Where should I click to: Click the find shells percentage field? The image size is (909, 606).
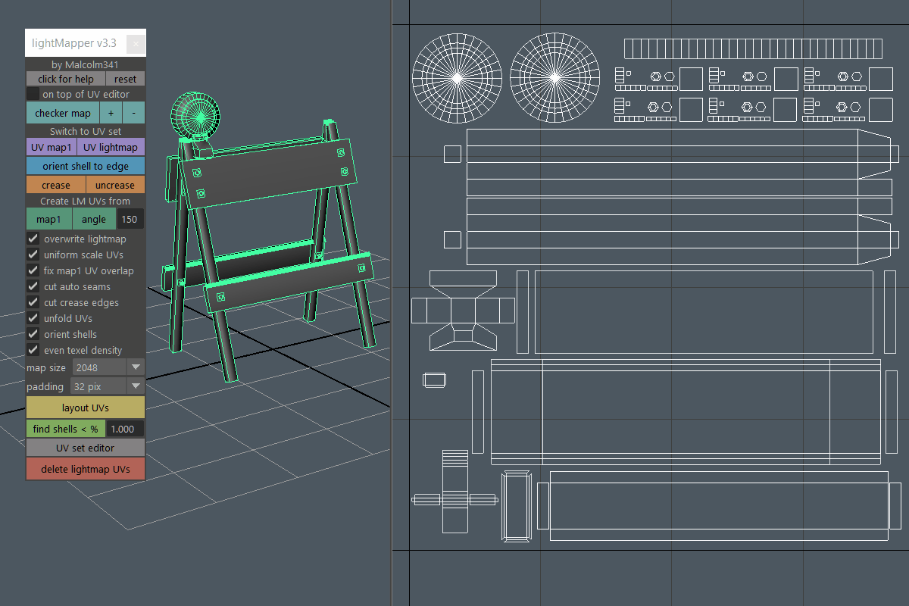pos(124,429)
